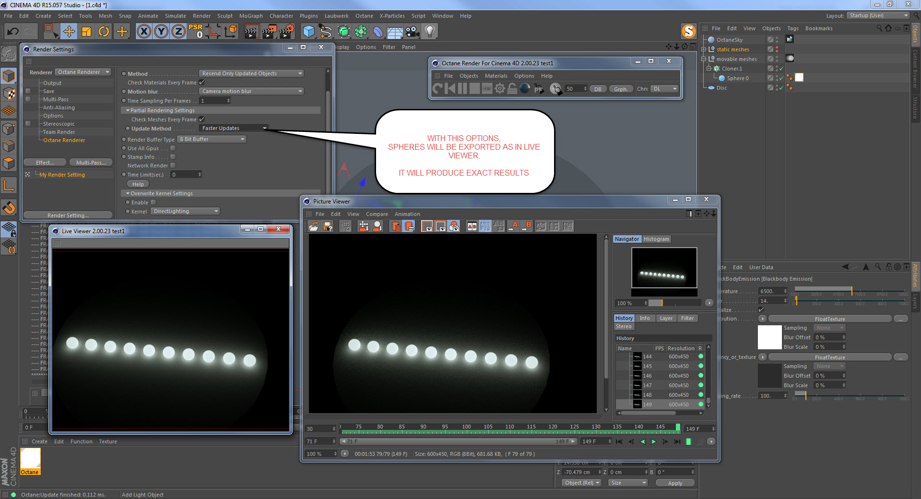Enable the Stereoscopic checkbox in render list
921x499 pixels.
coord(28,124)
